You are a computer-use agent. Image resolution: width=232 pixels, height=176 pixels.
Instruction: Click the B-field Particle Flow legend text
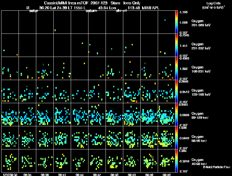pyautogui.click(x=217, y=167)
